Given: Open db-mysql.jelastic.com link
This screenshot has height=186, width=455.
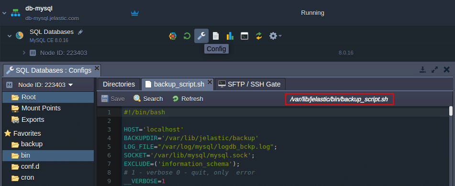Looking at the screenshot, I should coord(52,18).
